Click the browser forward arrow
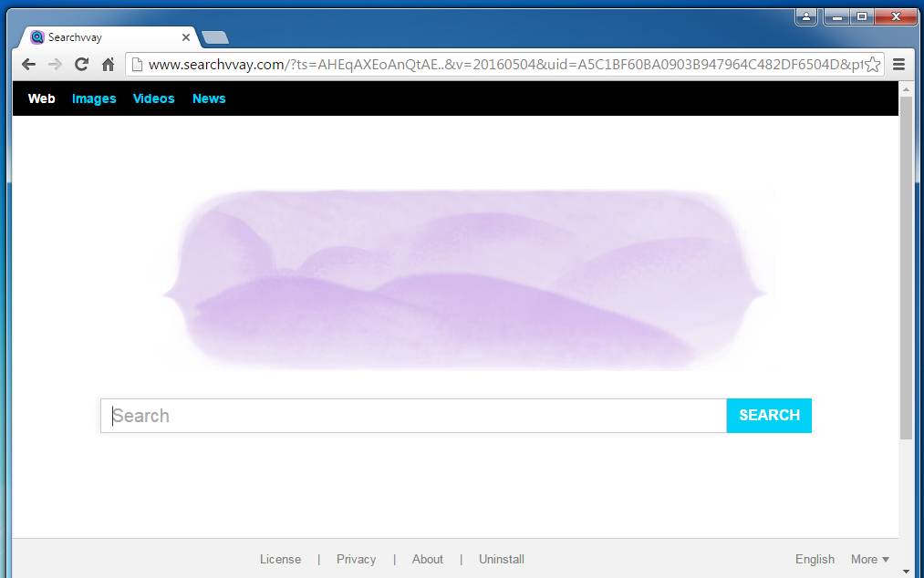 pos(55,64)
